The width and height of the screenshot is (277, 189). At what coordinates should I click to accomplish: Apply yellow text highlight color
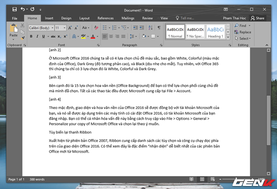[83, 36]
